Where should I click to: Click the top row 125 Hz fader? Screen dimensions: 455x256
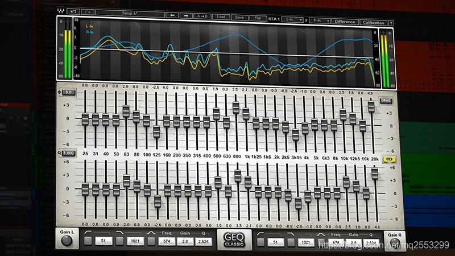pos(156,131)
